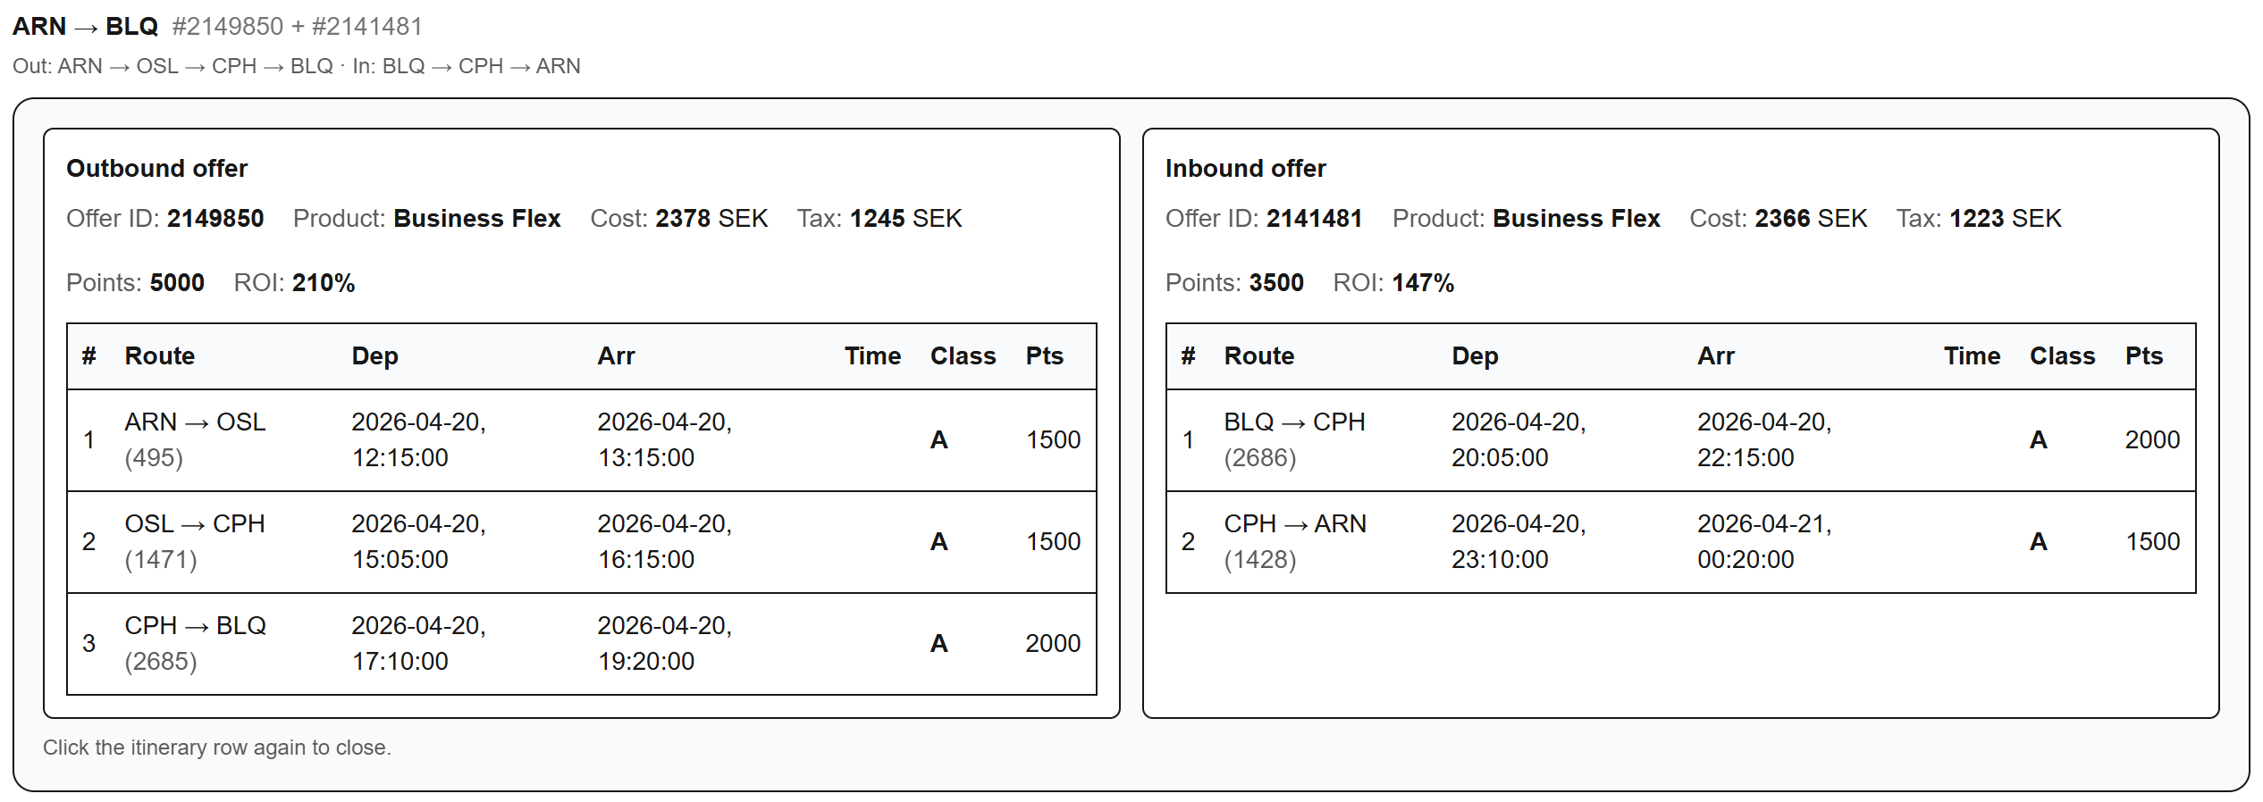The height and width of the screenshot is (802, 2263).
Task: Click the Outbound offer heading
Action: point(156,169)
